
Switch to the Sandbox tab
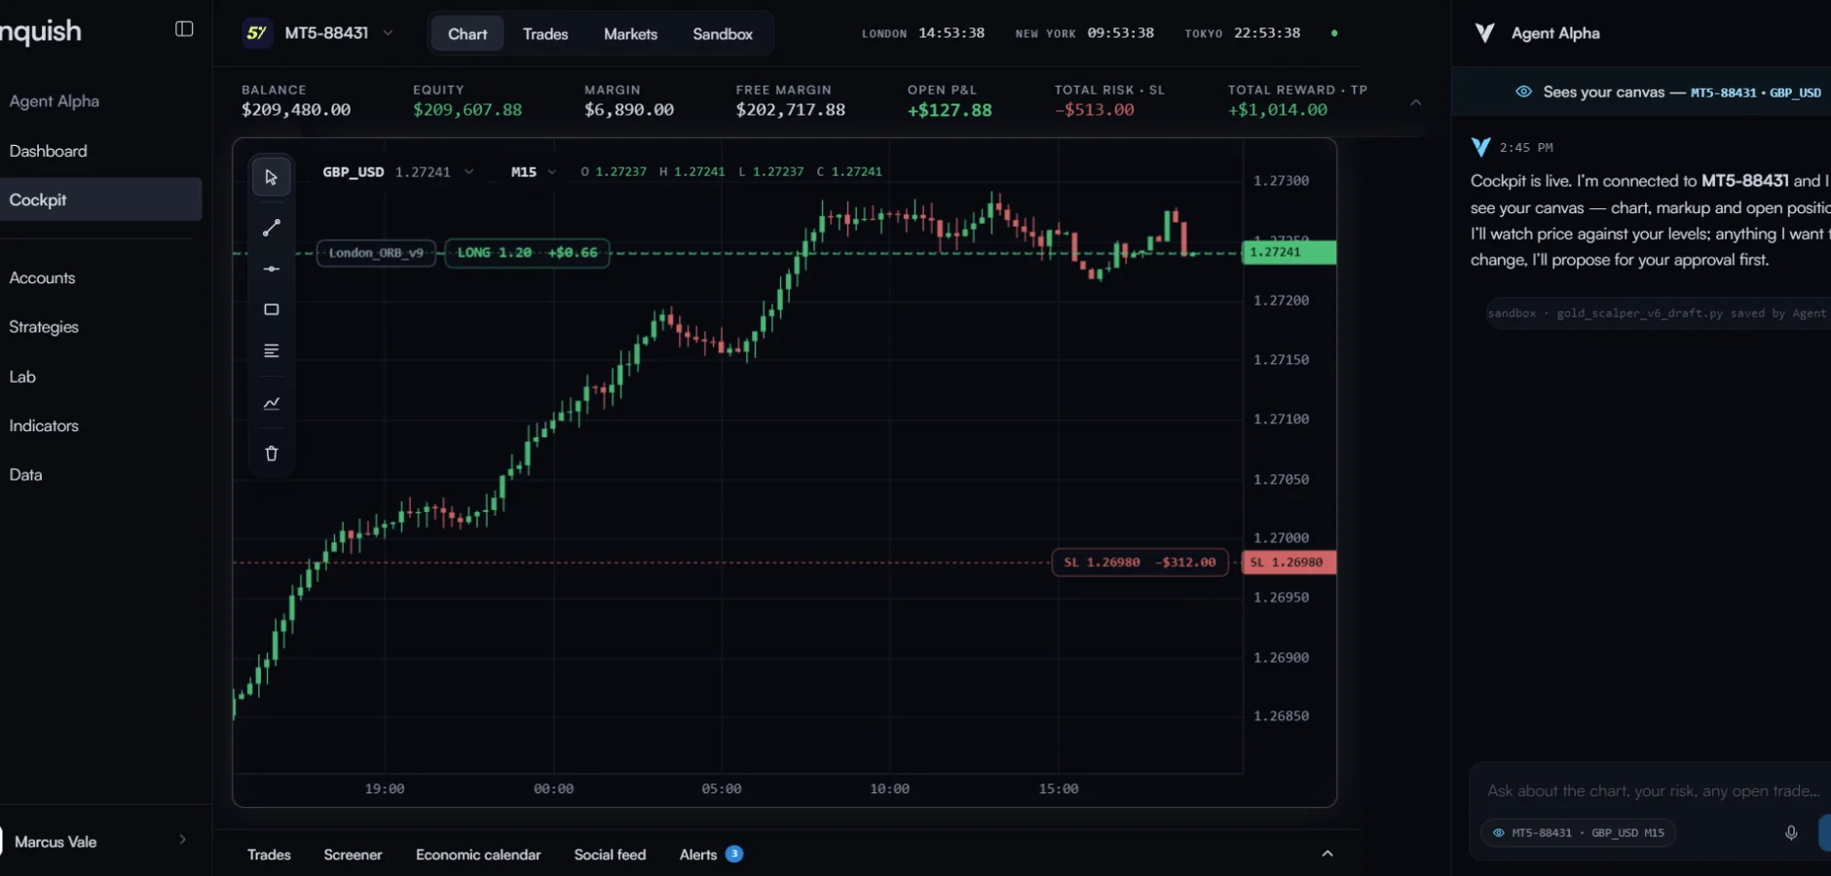coord(723,34)
